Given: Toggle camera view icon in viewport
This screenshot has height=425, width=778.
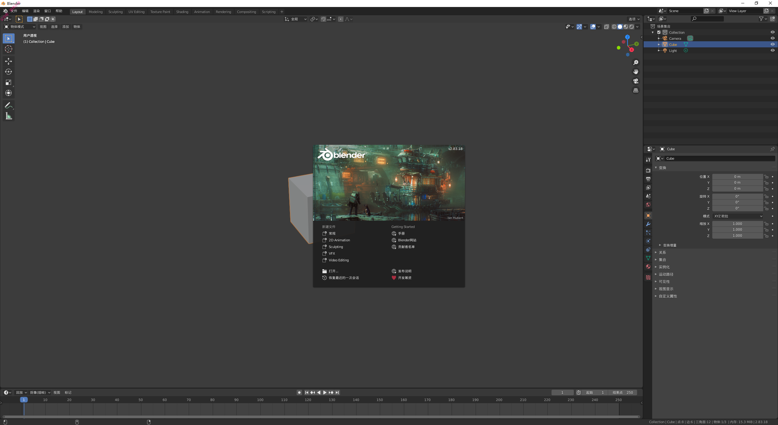Looking at the screenshot, I should [636, 81].
